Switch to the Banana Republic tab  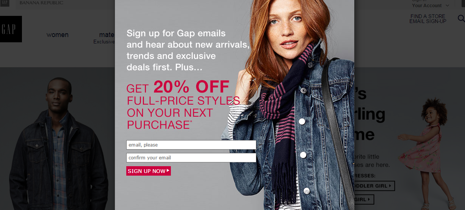(x=41, y=3)
